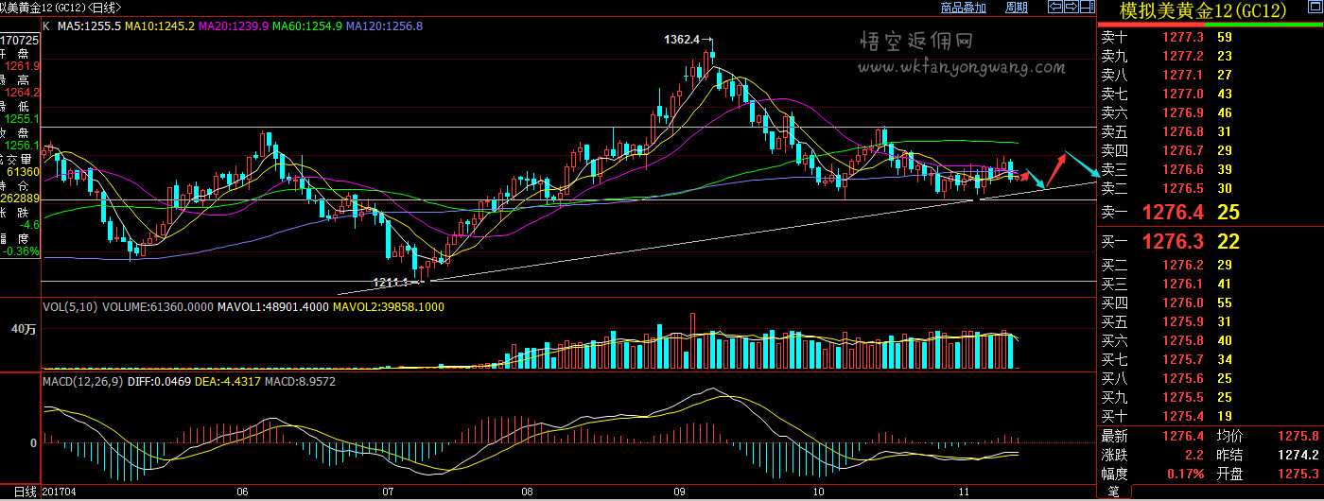
Task: Click the 170725 date in left info panel
Action: coord(20,41)
